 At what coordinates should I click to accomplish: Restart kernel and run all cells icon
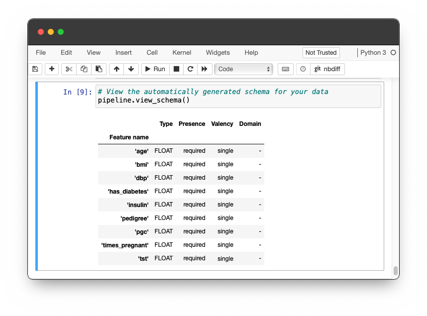click(x=205, y=69)
